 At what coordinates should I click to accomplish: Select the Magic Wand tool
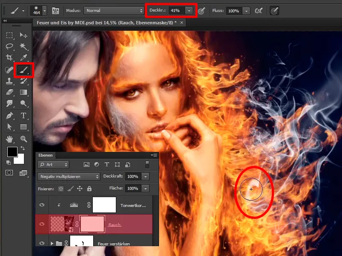coord(24,47)
